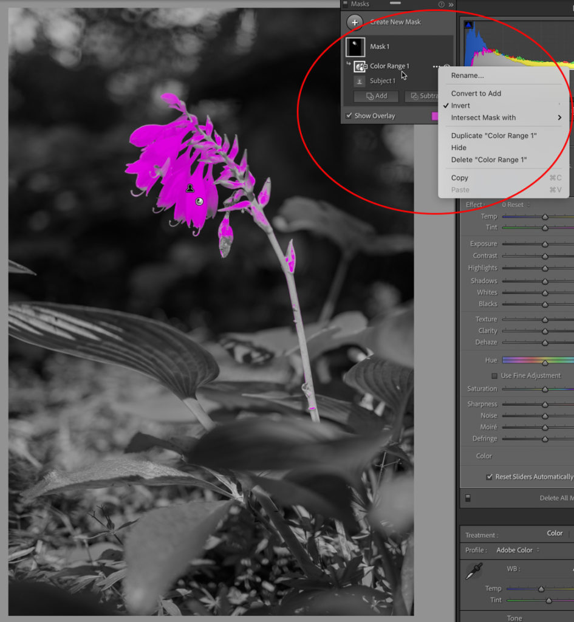The width and height of the screenshot is (574, 622).
Task: Click Delete All Masks button
Action: click(x=556, y=498)
